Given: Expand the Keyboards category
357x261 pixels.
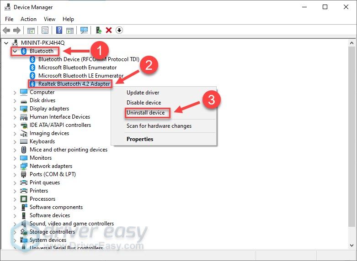Looking at the screenshot, I should tap(15, 141).
